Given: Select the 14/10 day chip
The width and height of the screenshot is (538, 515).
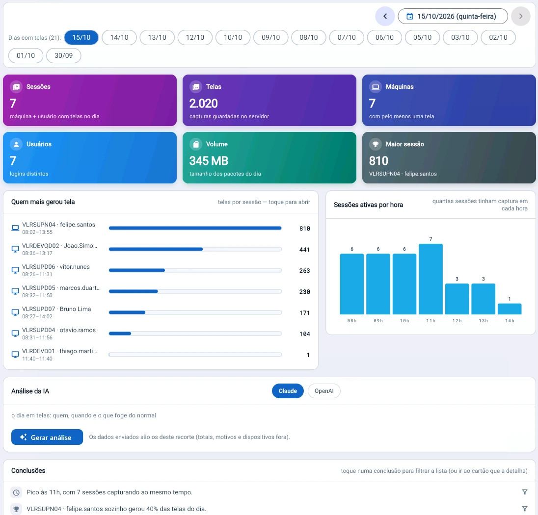Looking at the screenshot, I should pos(119,37).
